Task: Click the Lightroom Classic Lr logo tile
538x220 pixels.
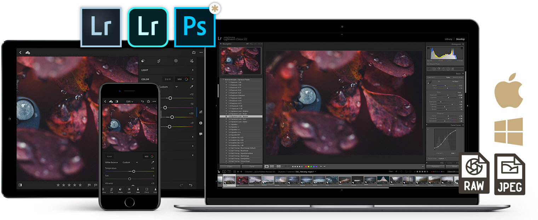Action: (x=101, y=27)
